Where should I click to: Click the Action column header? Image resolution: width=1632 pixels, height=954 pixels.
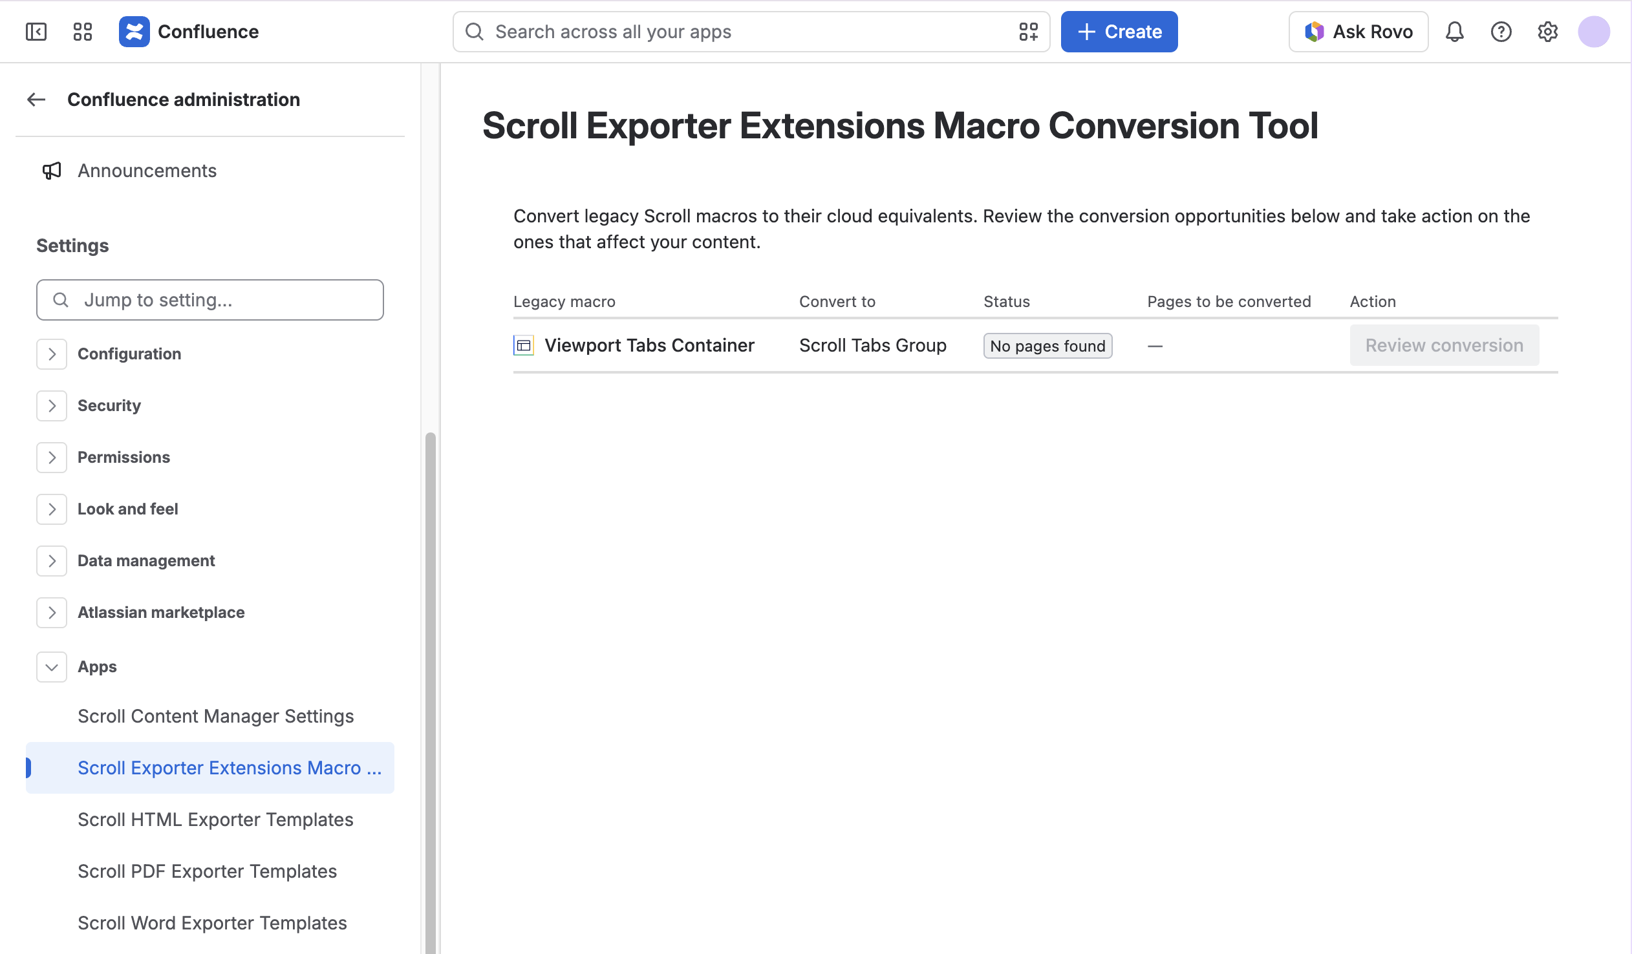click(1372, 302)
